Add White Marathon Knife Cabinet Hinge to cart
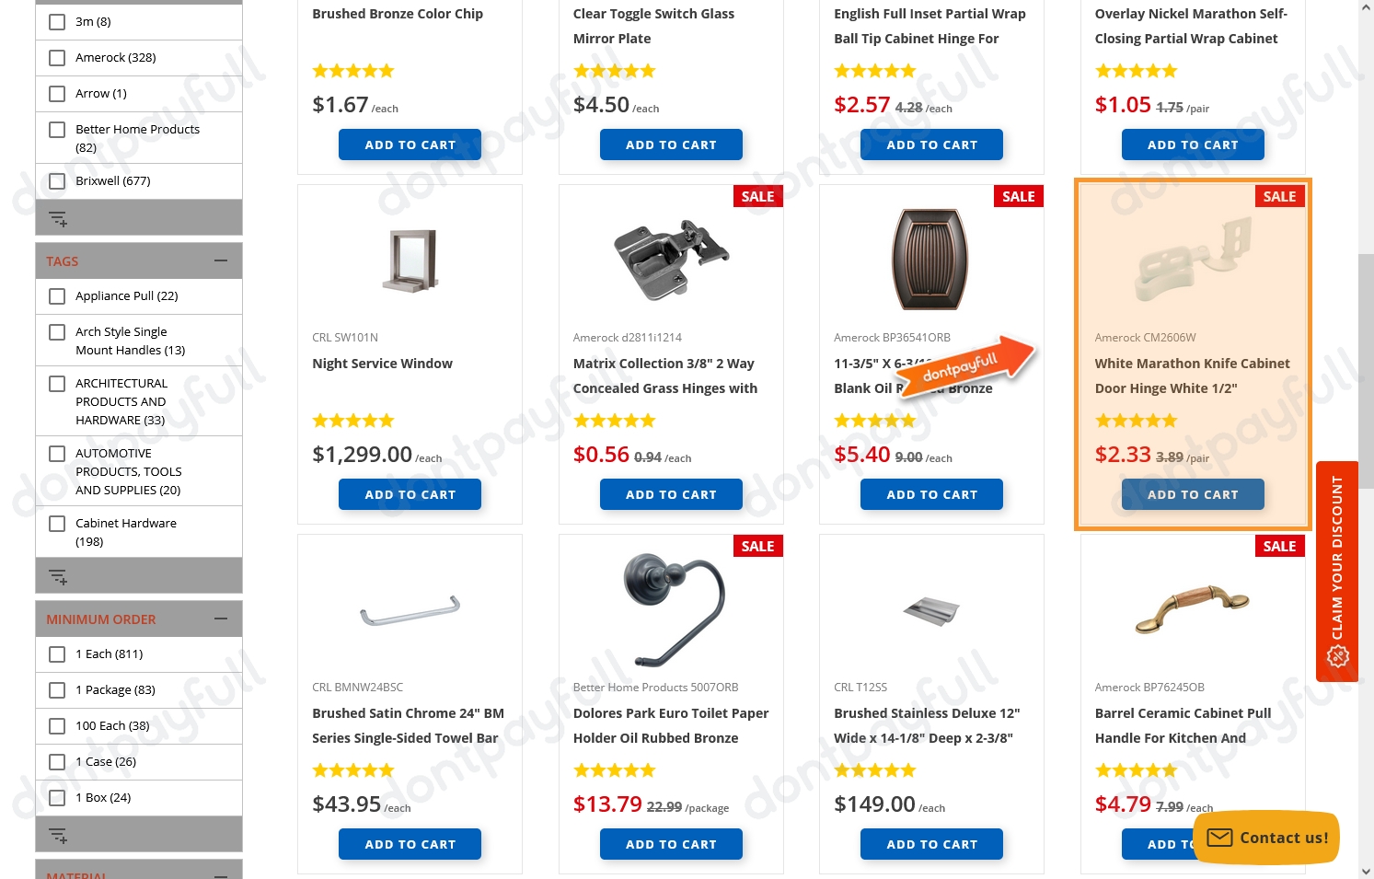The height and width of the screenshot is (879, 1374). point(1193,494)
